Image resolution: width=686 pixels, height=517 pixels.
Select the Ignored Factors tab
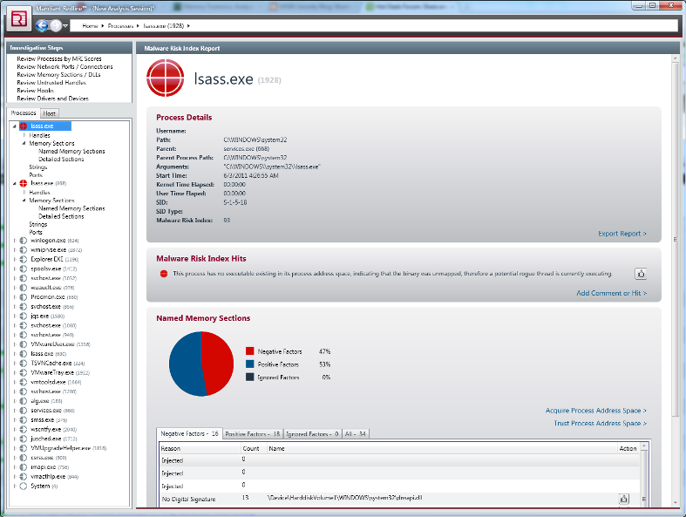pos(312,433)
